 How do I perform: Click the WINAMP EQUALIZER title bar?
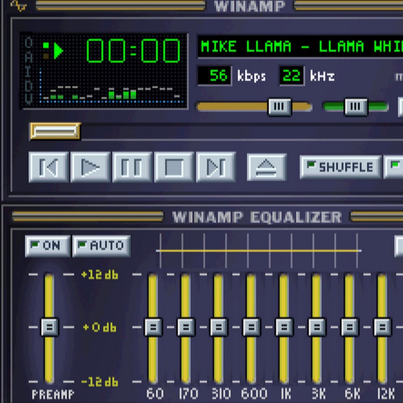click(257, 217)
